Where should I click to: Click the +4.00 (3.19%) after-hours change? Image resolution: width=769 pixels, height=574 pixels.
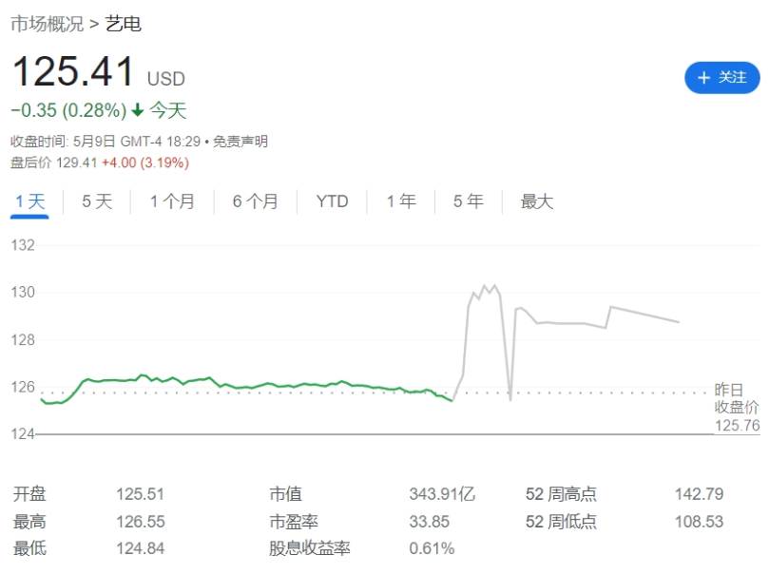pos(145,163)
